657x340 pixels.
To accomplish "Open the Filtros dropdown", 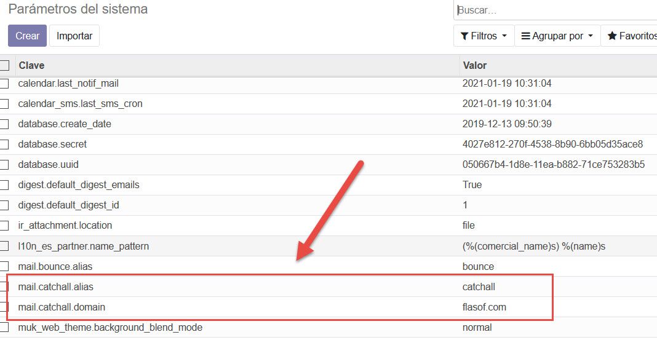I will coord(484,36).
